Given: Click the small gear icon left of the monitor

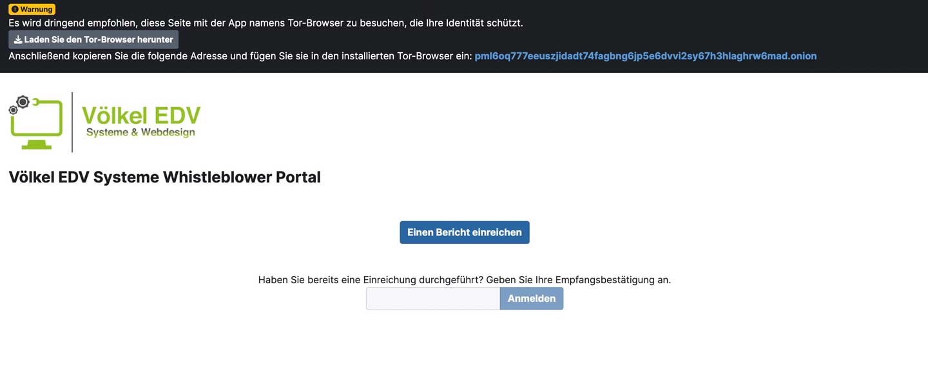Looking at the screenshot, I should coord(13,110).
